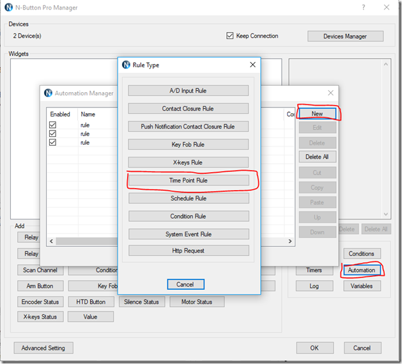
Task: Click OK in N-Button Pro Manager
Action: pos(315,348)
